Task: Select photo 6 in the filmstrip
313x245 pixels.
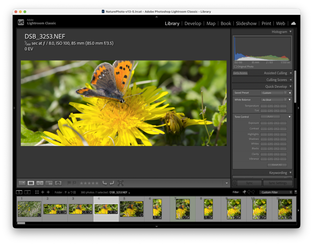Action: (x=157, y=209)
